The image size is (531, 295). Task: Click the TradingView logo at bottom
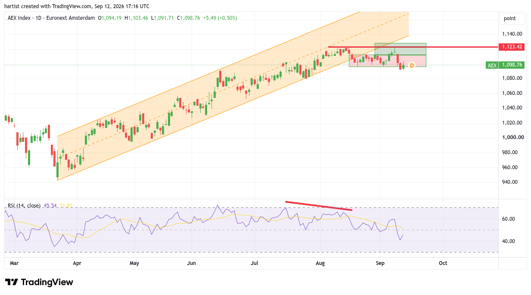[39, 282]
